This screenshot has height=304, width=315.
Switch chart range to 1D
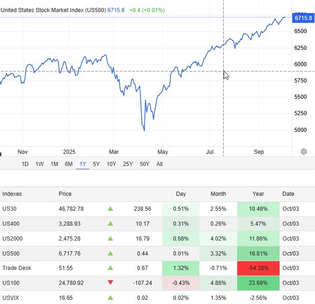click(x=25, y=164)
